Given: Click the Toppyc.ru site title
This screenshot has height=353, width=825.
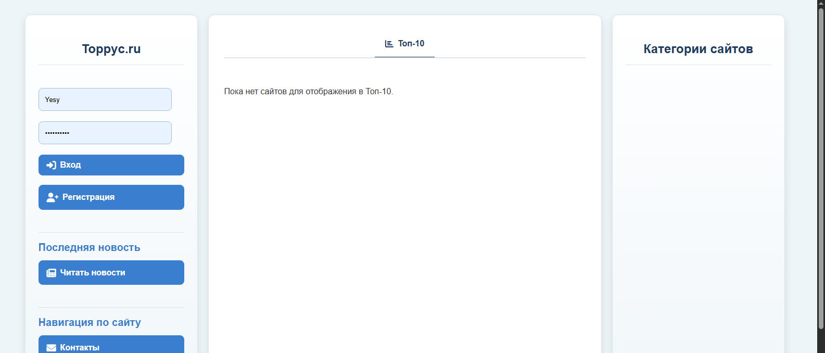Looking at the screenshot, I should [111, 49].
